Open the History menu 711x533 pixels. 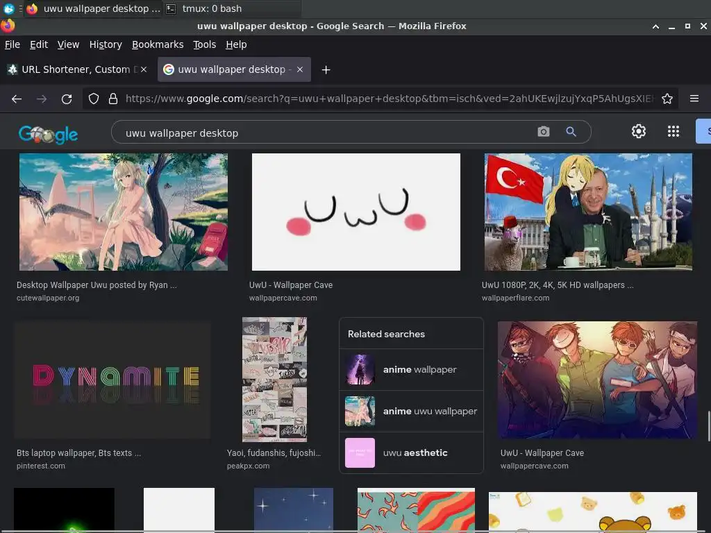[x=106, y=44]
